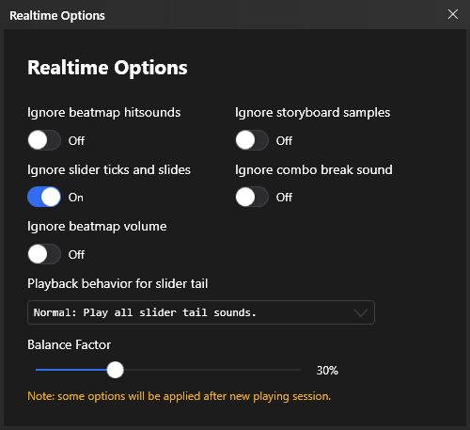Close the Realtime Options window
This screenshot has width=470, height=430.
point(453,14)
